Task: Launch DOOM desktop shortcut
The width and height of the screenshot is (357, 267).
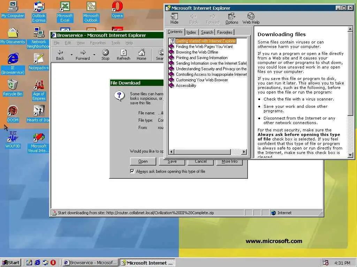Action: (13, 114)
